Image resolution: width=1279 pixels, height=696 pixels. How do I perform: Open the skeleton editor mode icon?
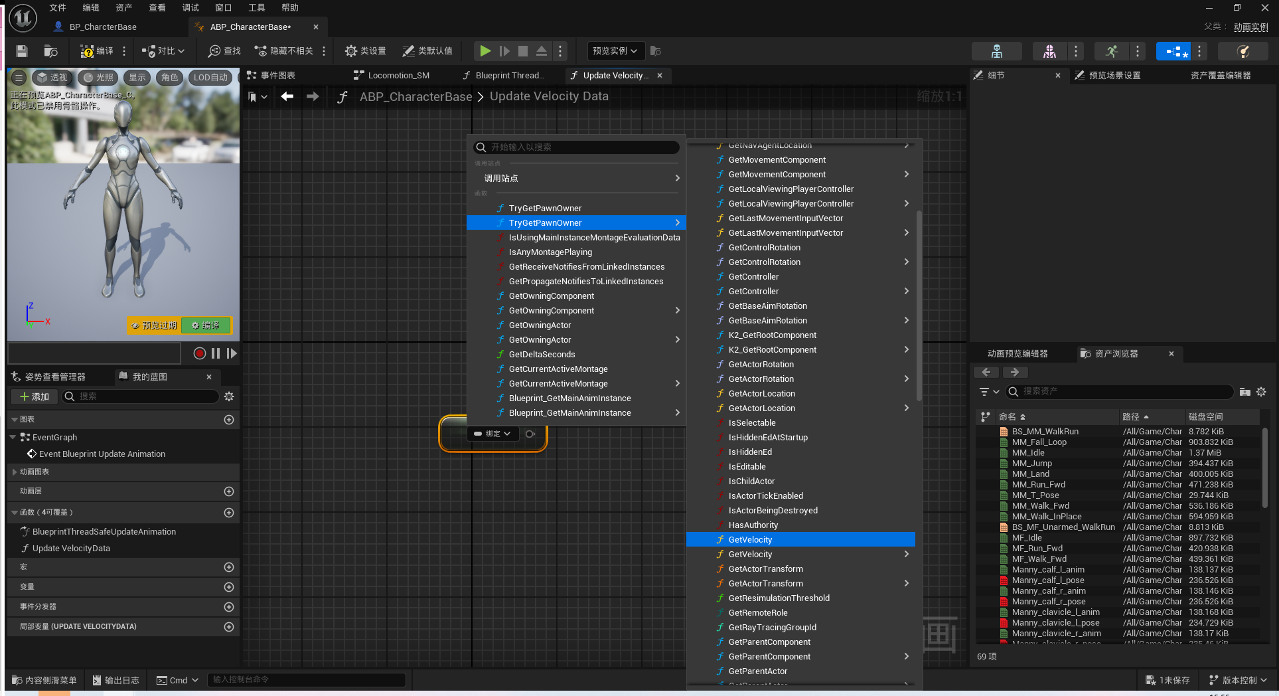[x=997, y=51]
